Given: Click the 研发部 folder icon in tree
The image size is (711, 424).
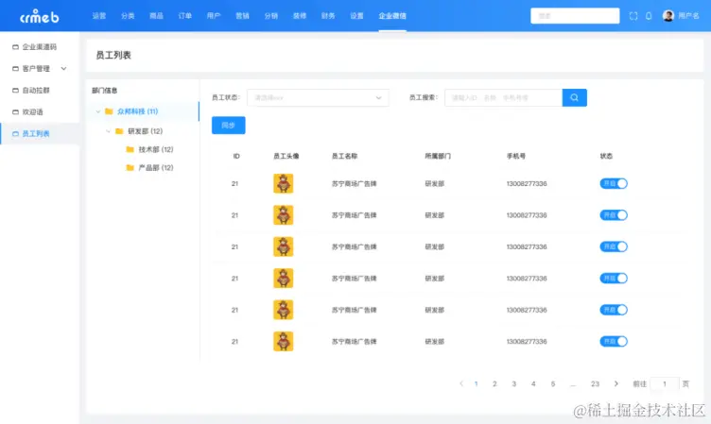Looking at the screenshot, I should point(119,131).
